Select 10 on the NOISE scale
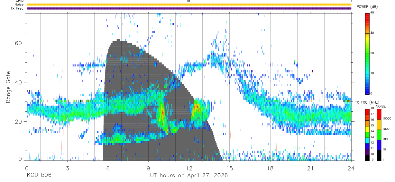 pos(384,149)
